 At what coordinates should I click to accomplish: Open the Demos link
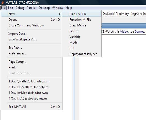pos(139,32)
